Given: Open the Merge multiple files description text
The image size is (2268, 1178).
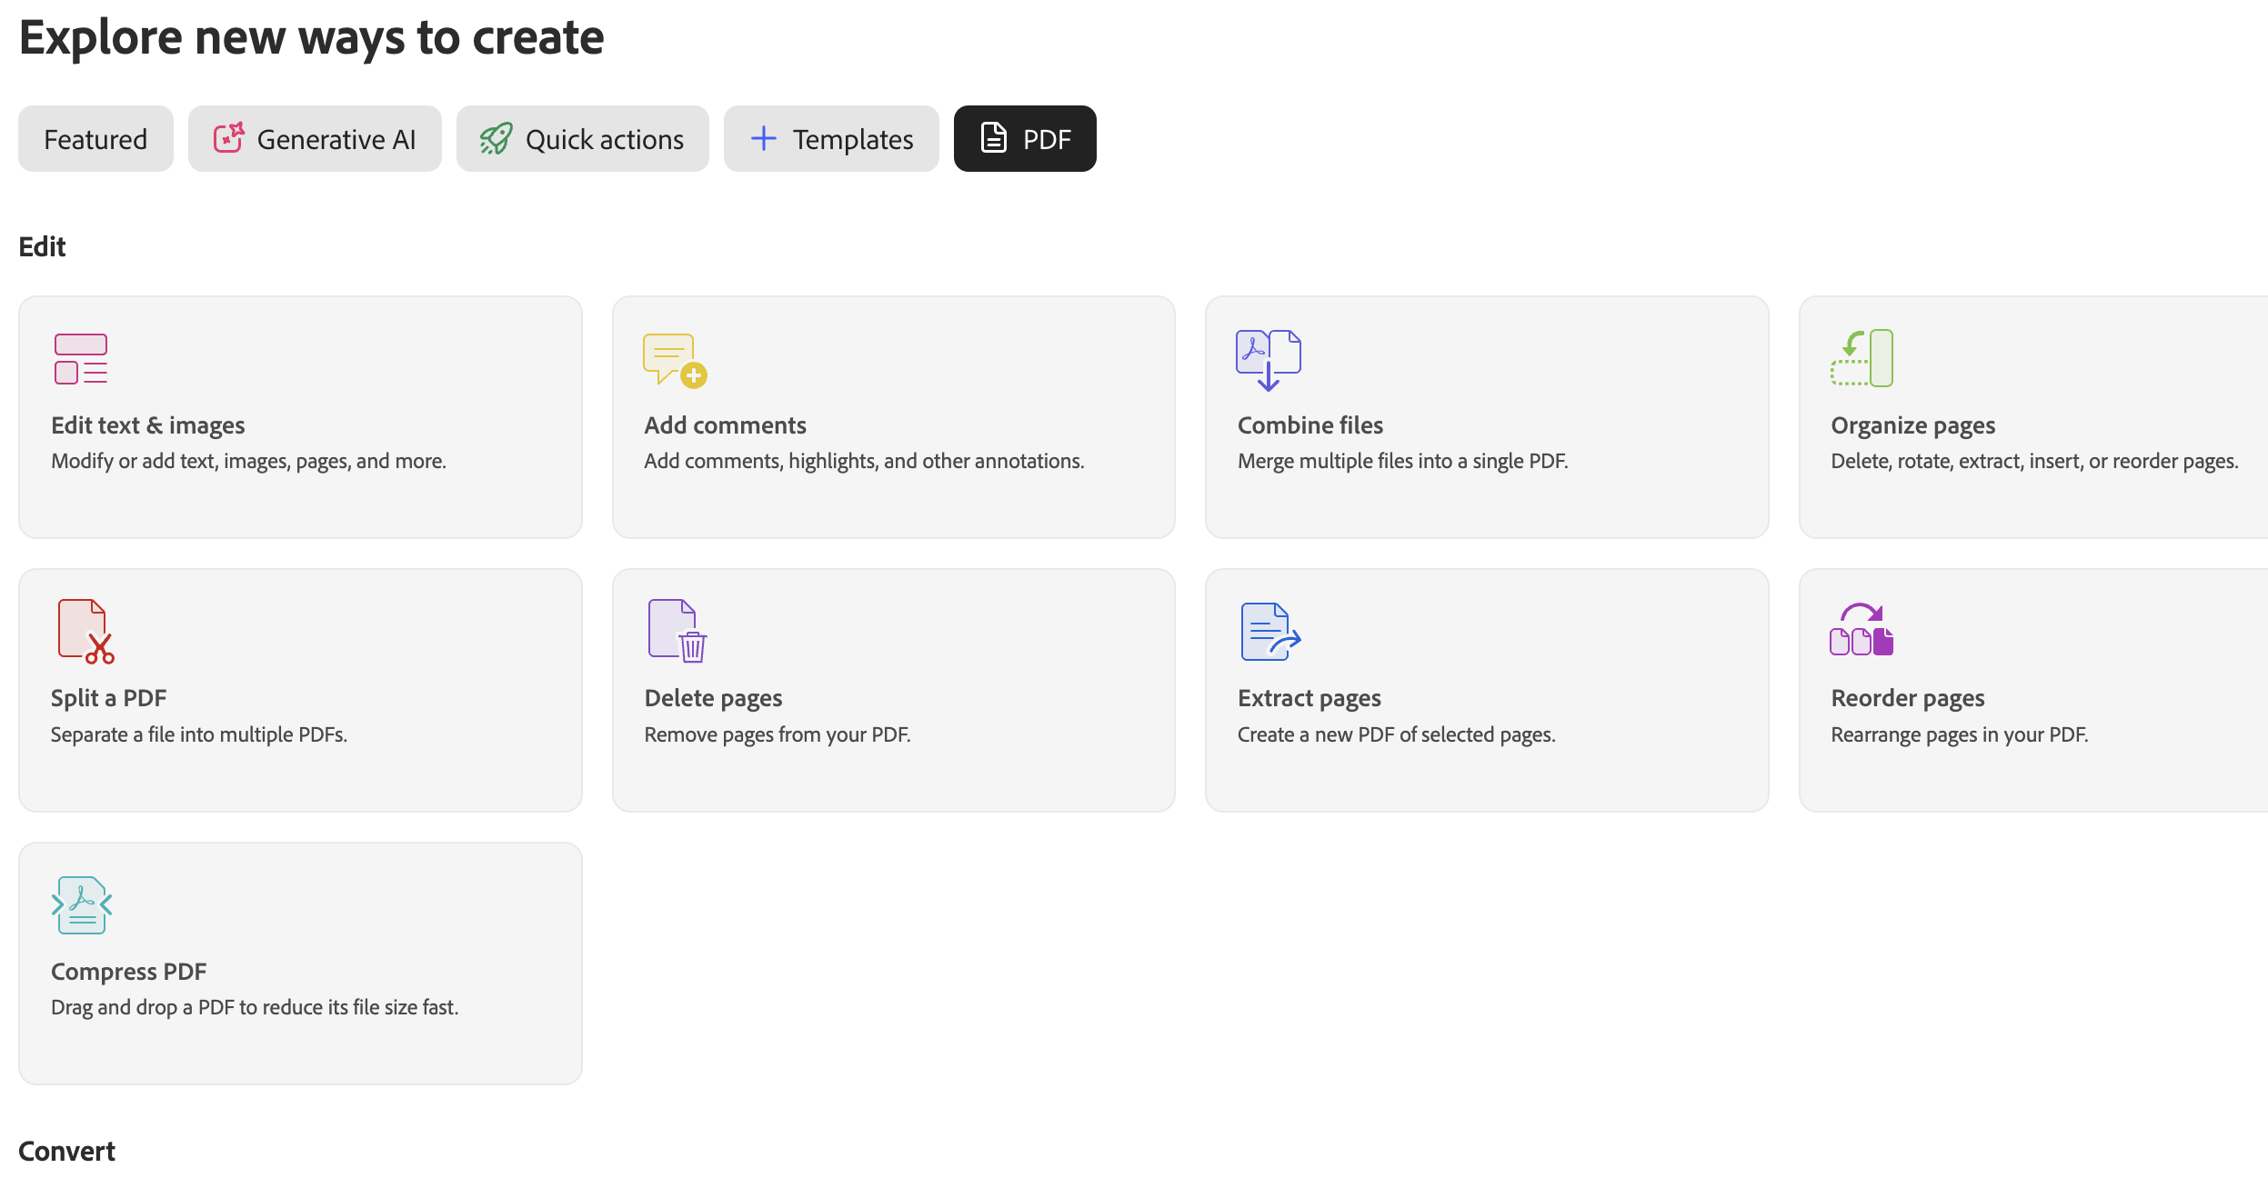Looking at the screenshot, I should tap(1402, 462).
